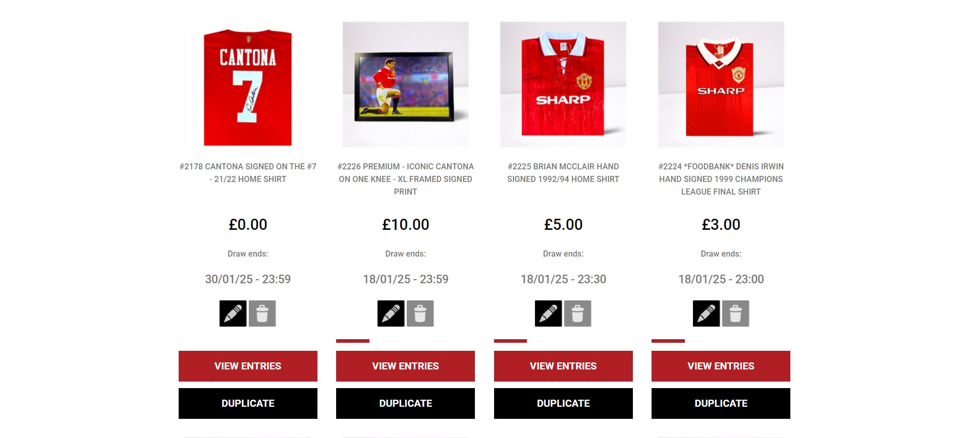
Task: Click pencil icon for #2226 framed print
Action: pyautogui.click(x=391, y=314)
